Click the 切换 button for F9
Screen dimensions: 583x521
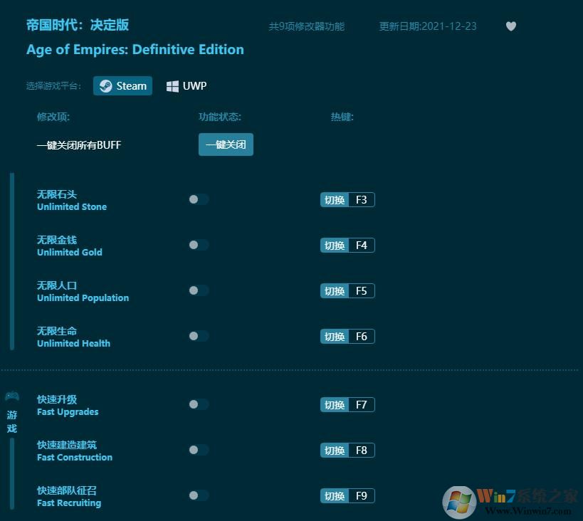335,495
